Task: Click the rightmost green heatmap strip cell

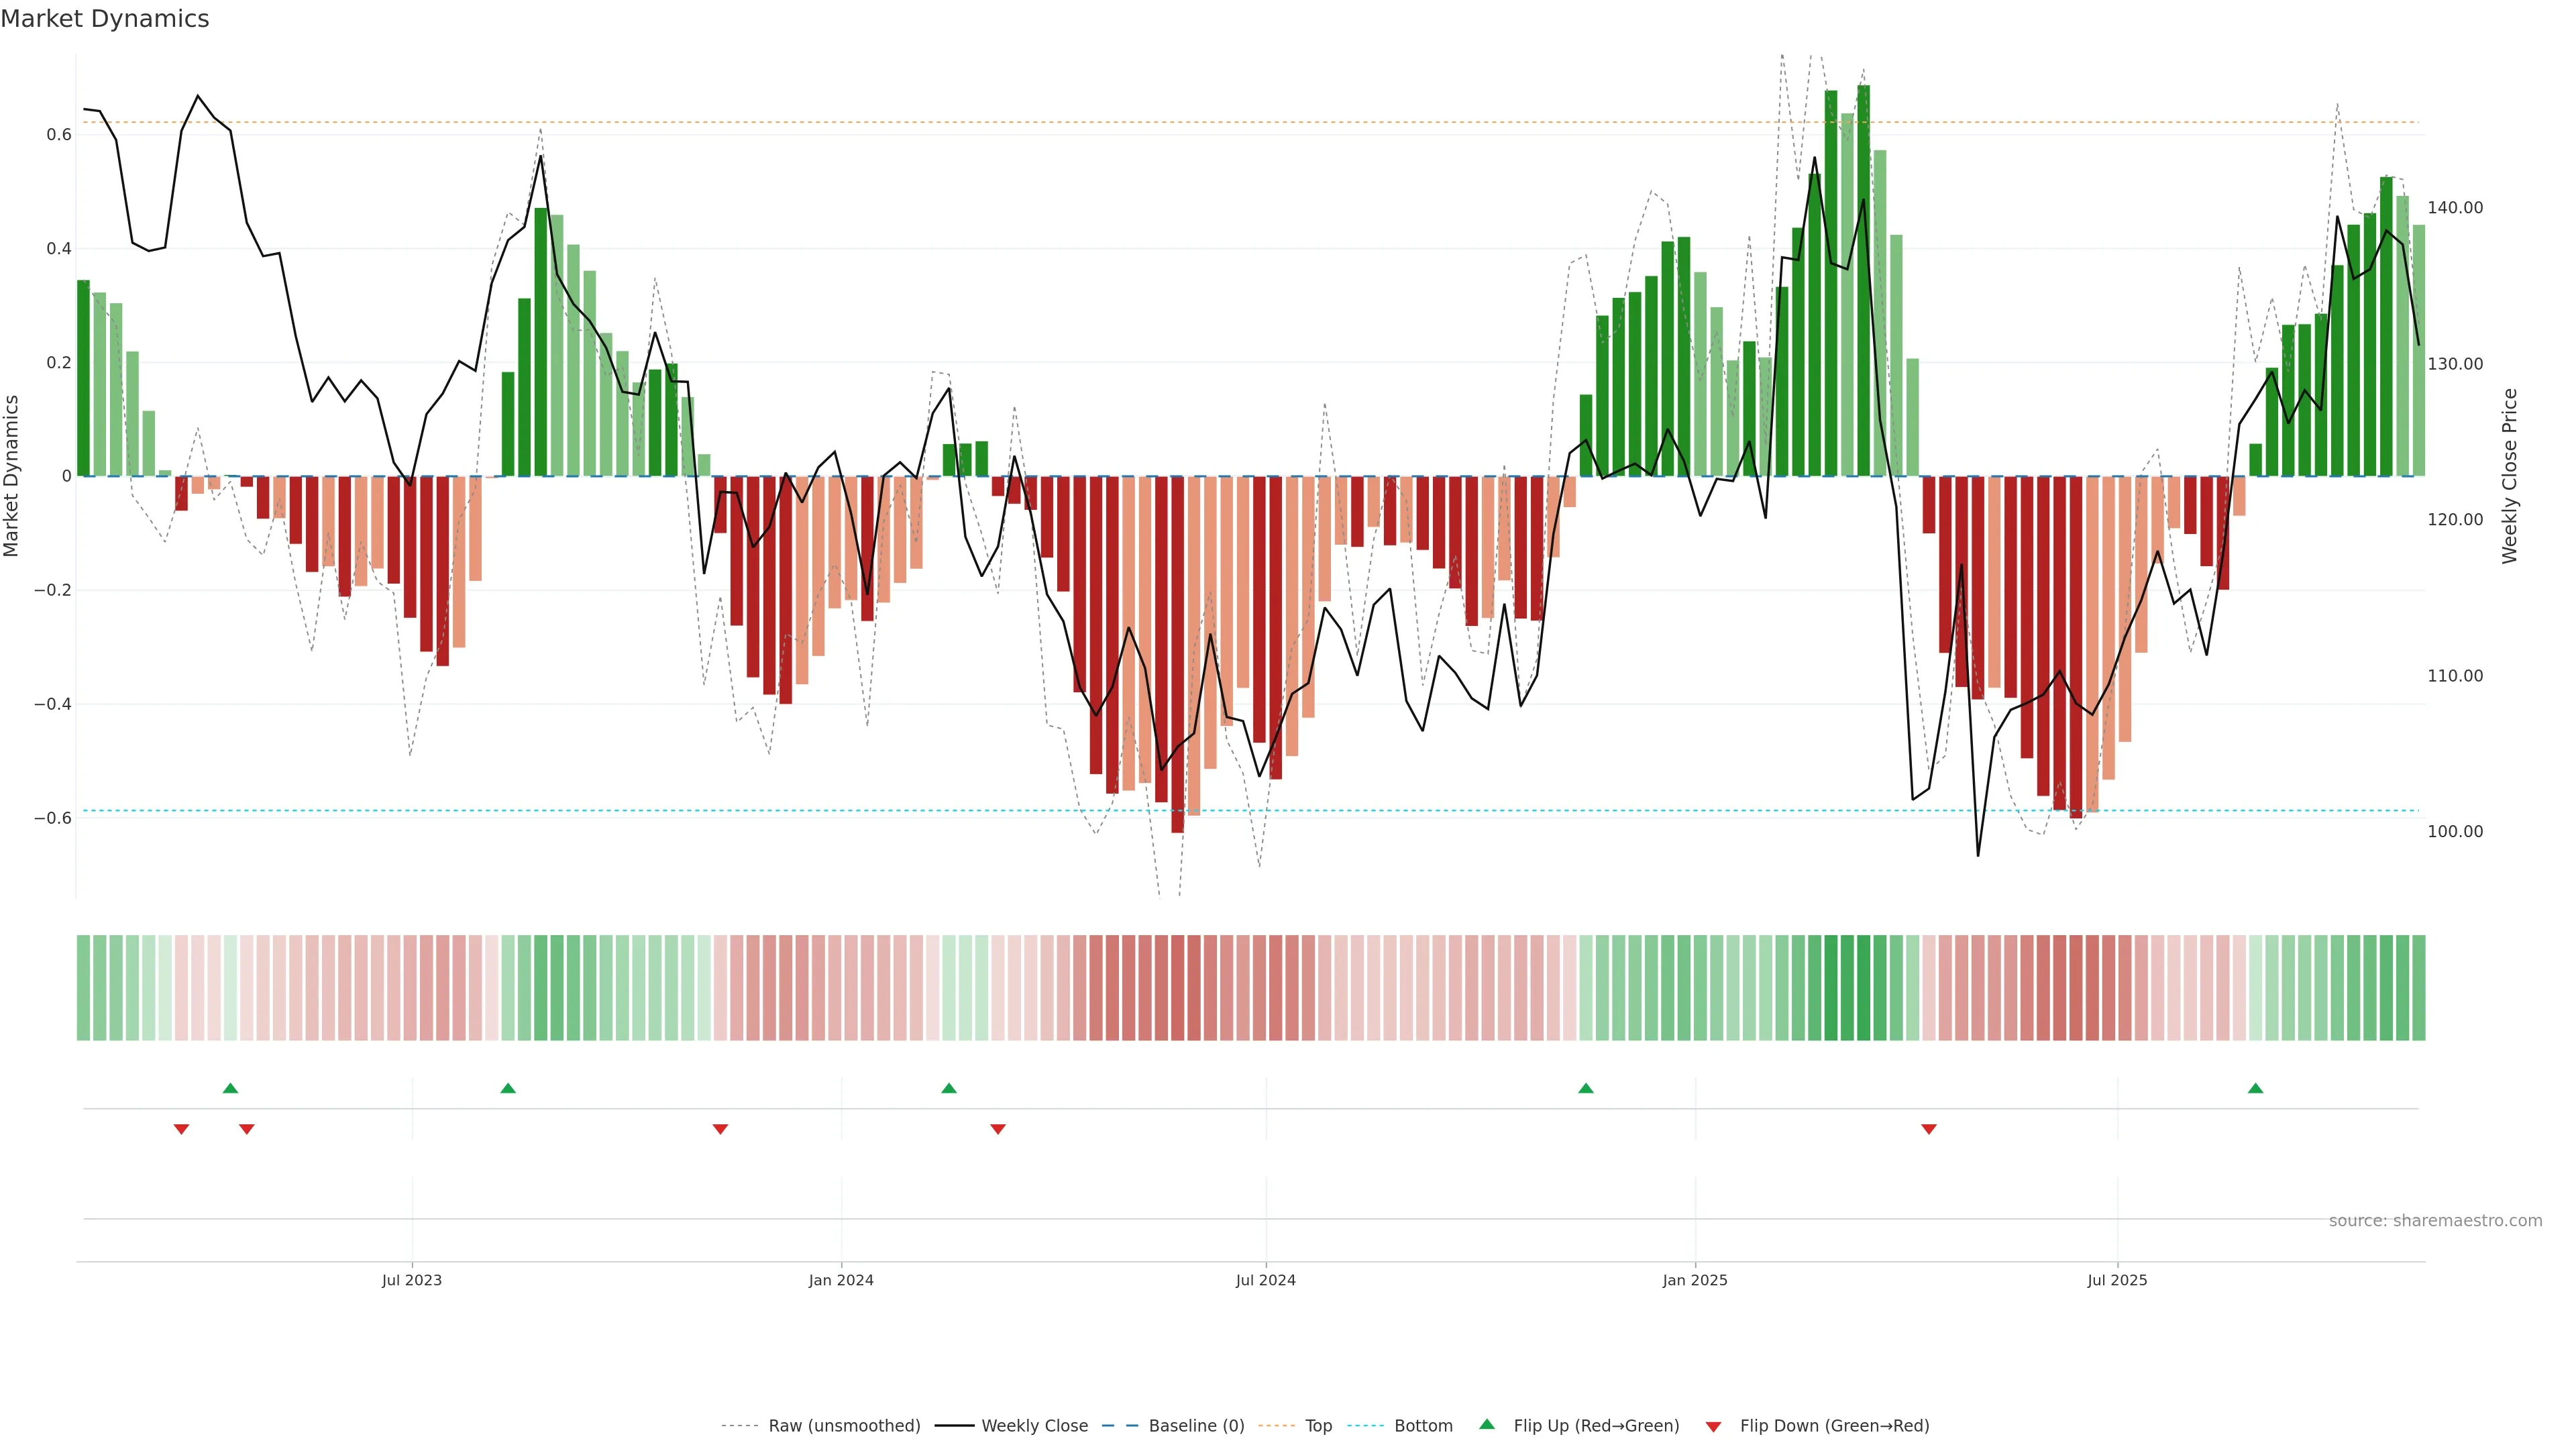Action: tap(2418, 987)
